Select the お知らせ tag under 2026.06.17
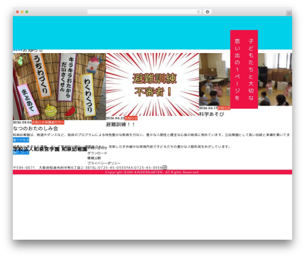Screen dimensions: 305x258 click(224, 108)
